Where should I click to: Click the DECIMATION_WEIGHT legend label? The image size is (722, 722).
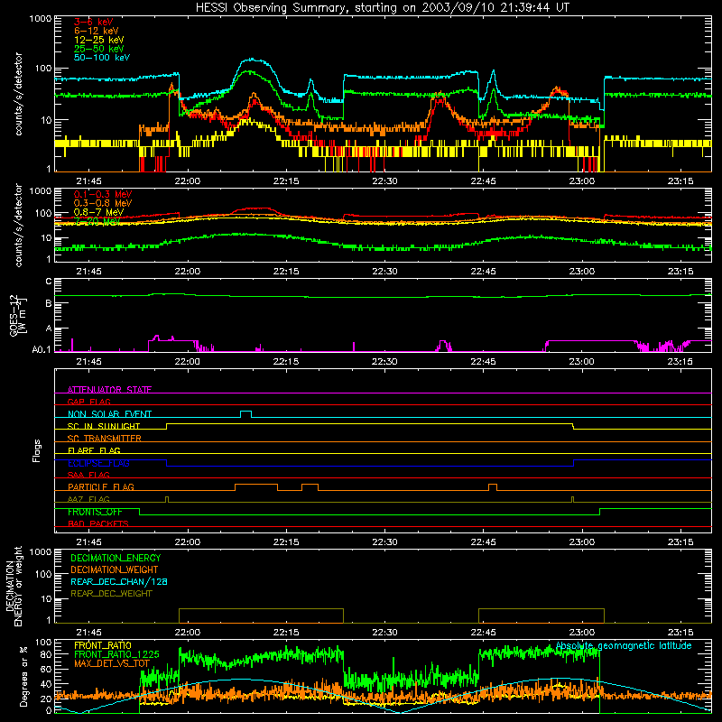pos(115,570)
